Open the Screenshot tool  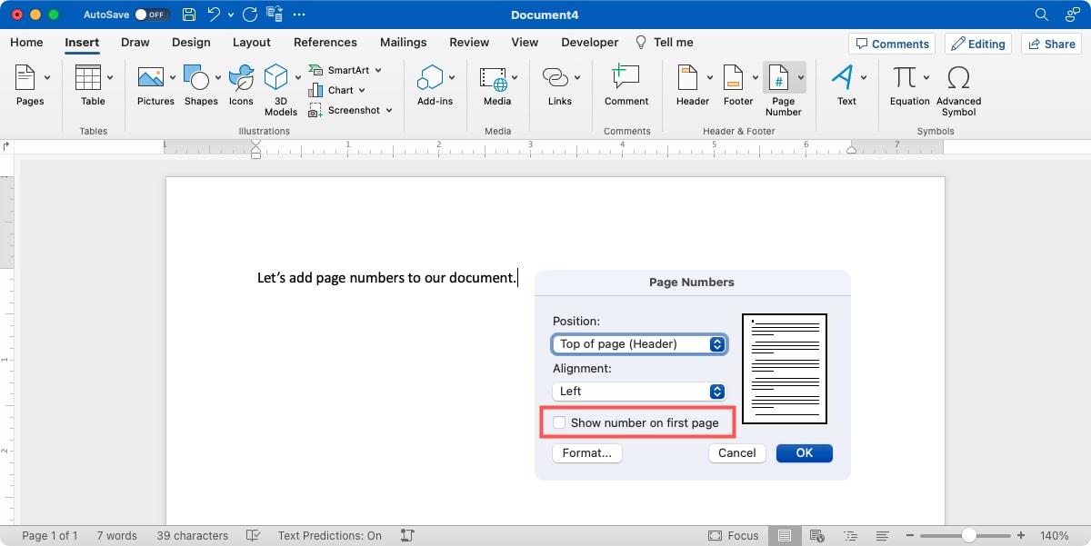click(346, 110)
